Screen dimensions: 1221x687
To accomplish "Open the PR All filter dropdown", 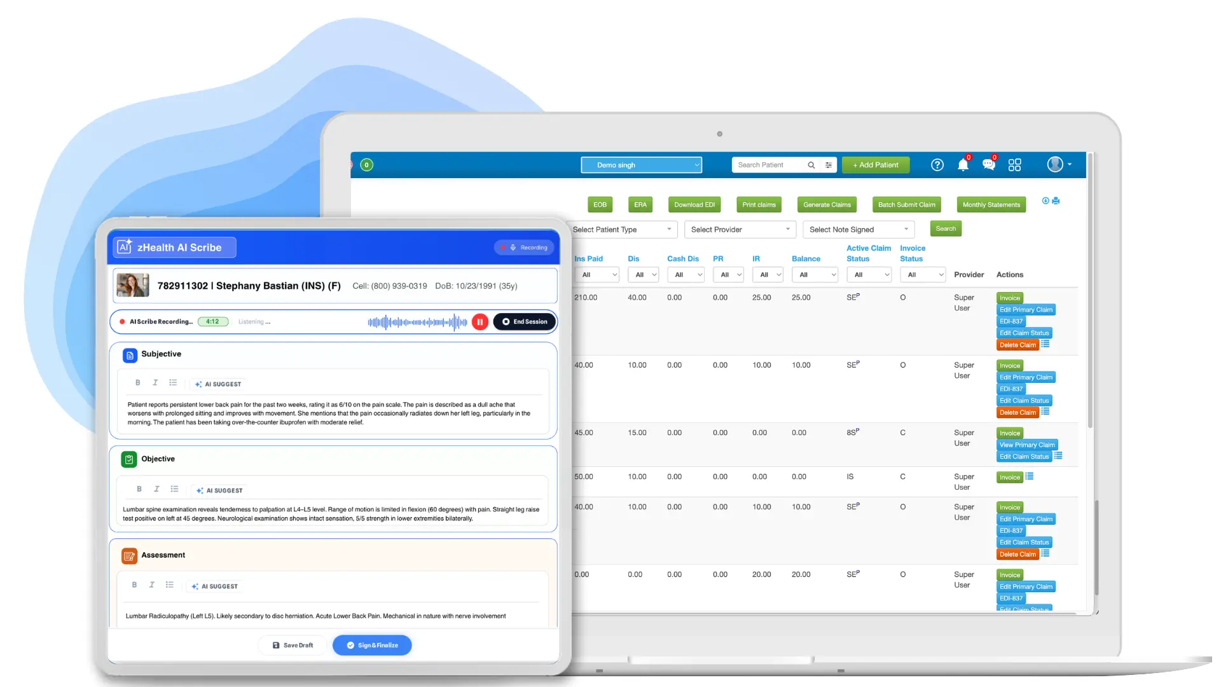I will 729,275.
